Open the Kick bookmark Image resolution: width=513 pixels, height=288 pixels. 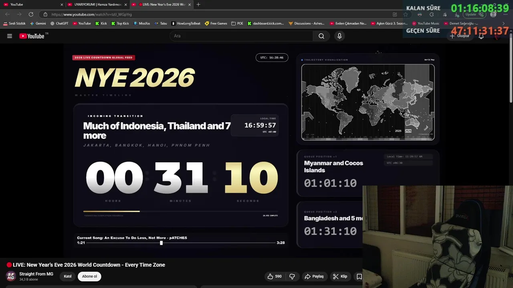pyautogui.click(x=101, y=24)
